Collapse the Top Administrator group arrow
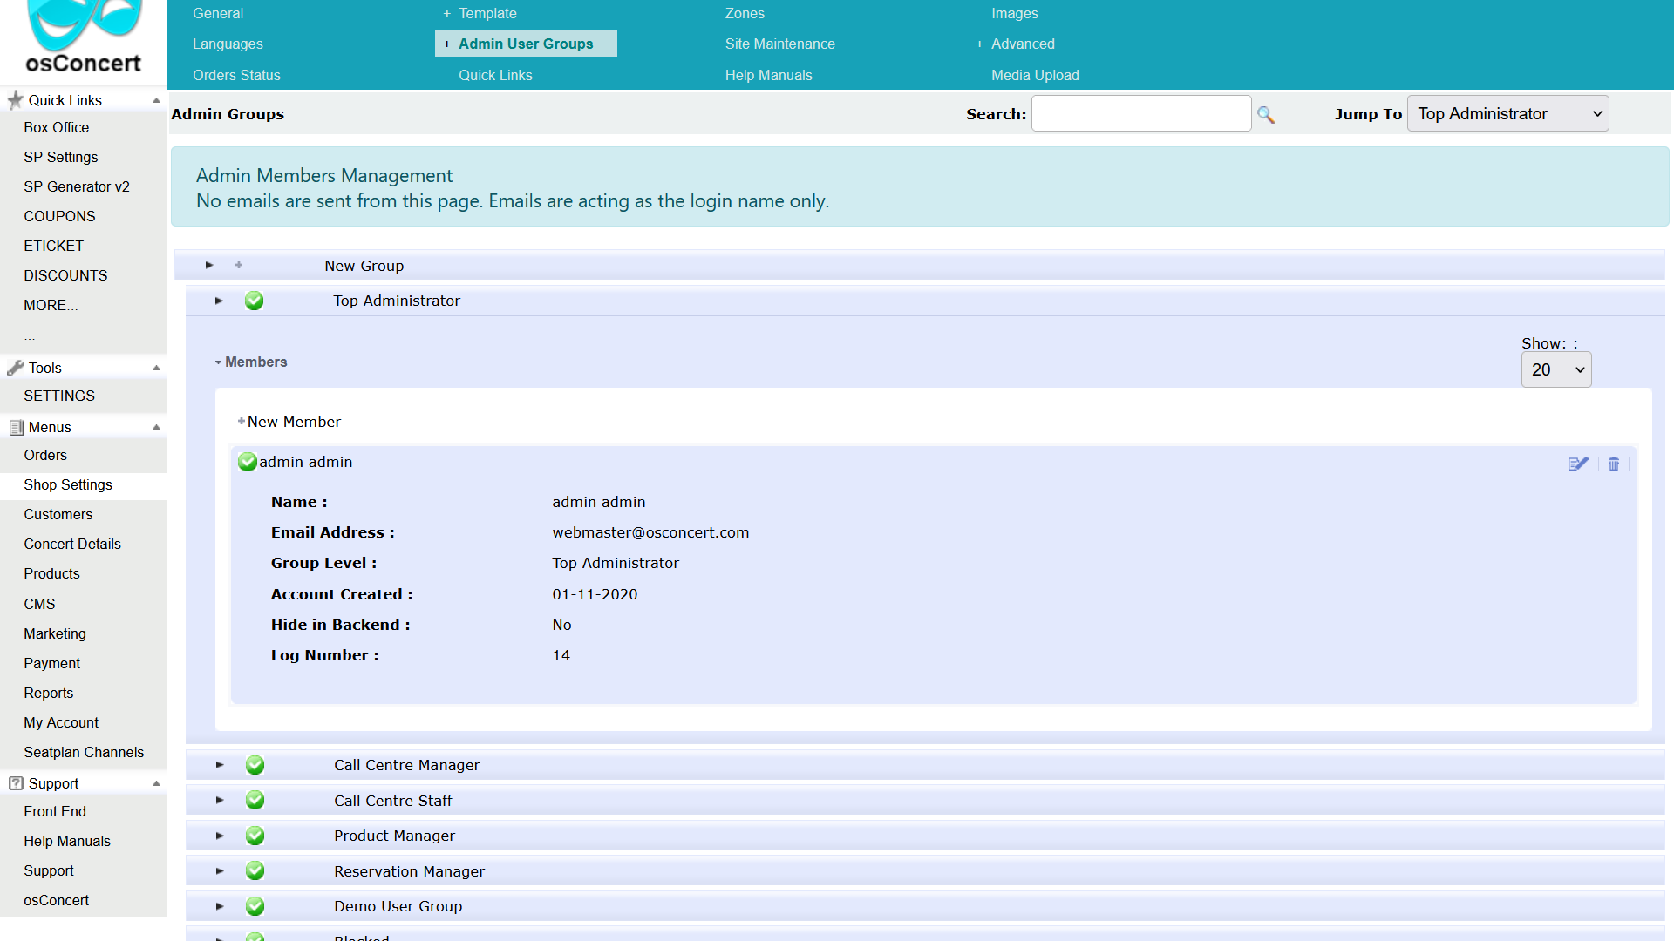 [219, 301]
